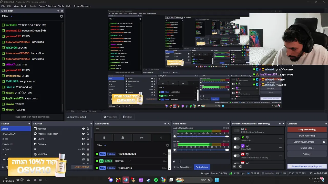
Task: Enable YouTube Default Canvas streaming toggle
Action: [237, 156]
